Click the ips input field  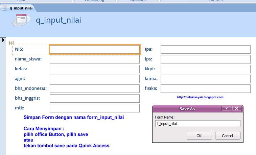pyautogui.click(x=206, y=59)
